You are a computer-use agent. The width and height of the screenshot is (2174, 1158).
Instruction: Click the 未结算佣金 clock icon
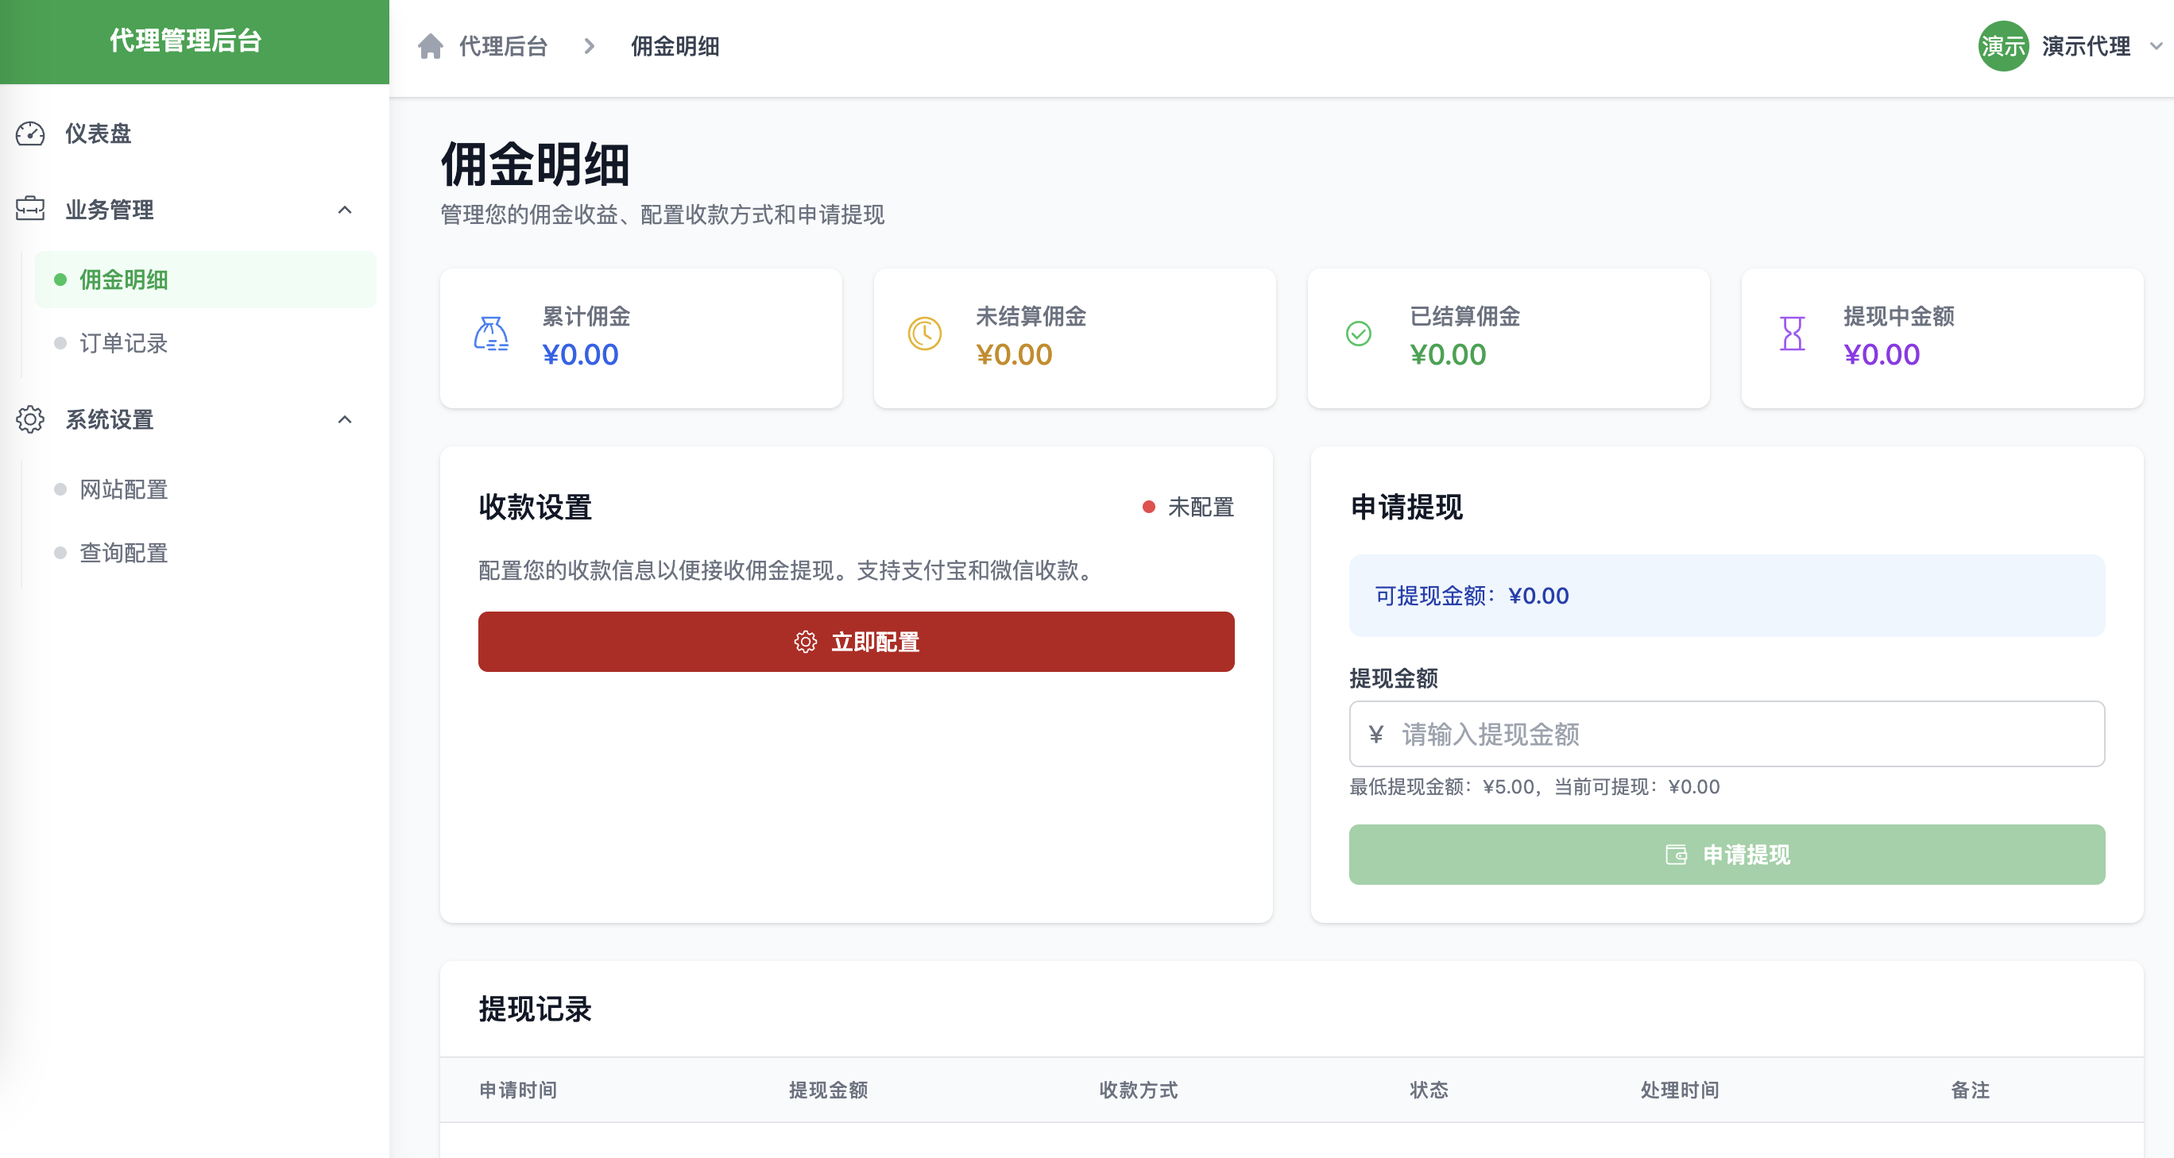925,334
